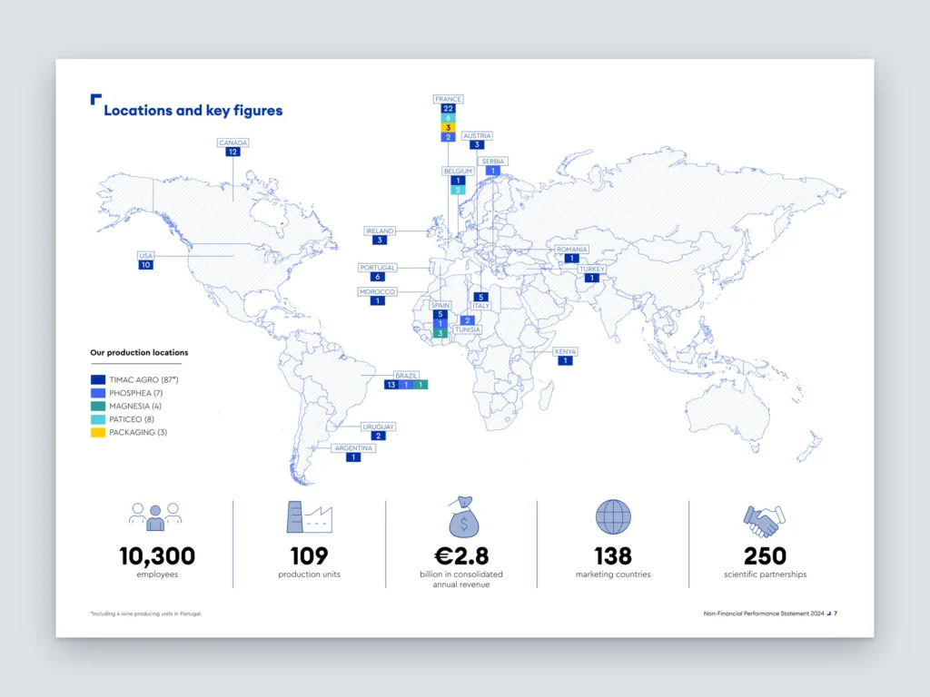Click the PHOSPHEA blue legend swatch
This screenshot has width=930, height=697.
tap(98, 393)
